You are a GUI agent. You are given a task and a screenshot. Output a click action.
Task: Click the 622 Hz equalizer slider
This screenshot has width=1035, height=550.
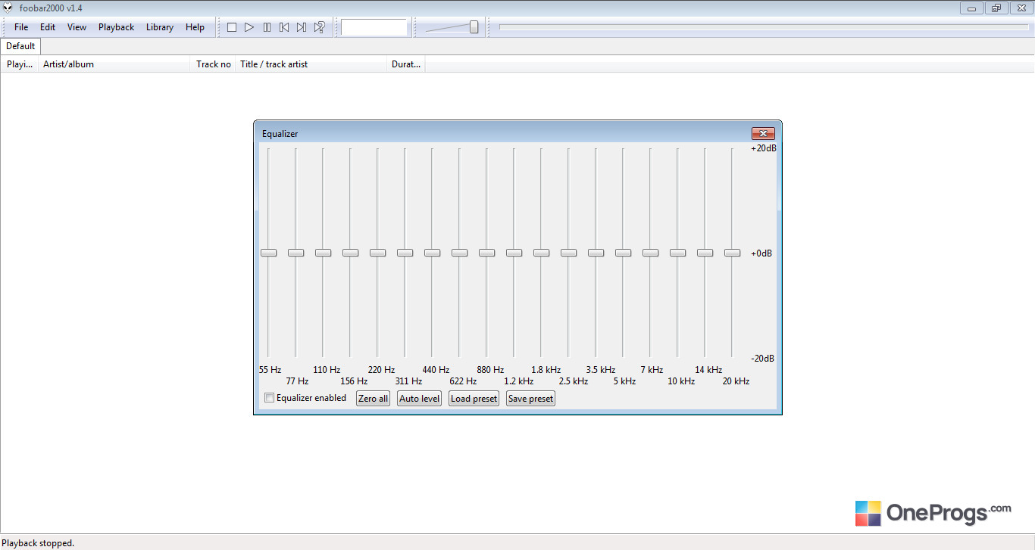[459, 253]
